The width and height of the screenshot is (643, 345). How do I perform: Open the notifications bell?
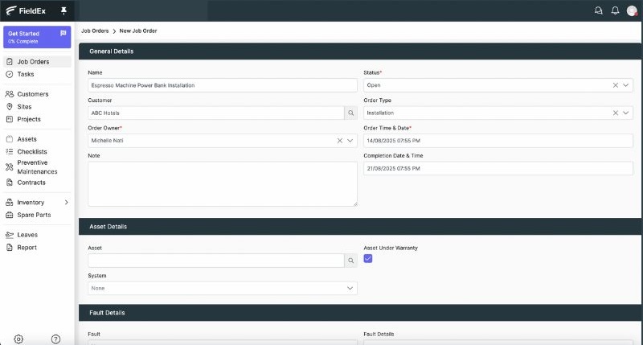tap(615, 10)
